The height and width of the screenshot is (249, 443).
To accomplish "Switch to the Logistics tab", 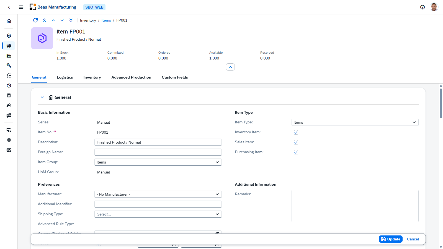I will [x=65, y=77].
